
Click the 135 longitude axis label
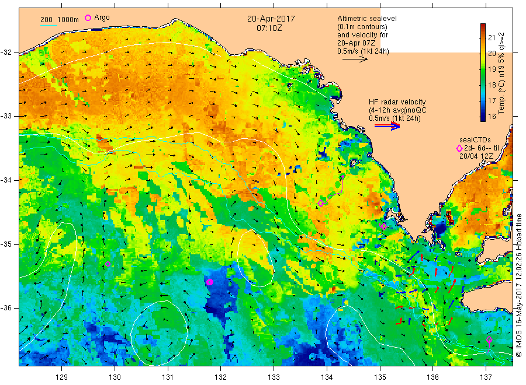point(380,377)
